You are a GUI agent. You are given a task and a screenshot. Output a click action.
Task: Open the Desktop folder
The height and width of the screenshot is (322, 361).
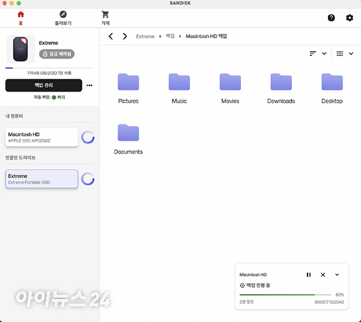(x=332, y=88)
